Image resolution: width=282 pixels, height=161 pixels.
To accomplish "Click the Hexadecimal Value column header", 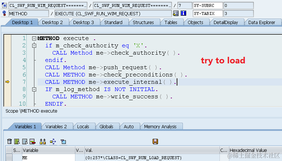I will [x=256, y=150].
